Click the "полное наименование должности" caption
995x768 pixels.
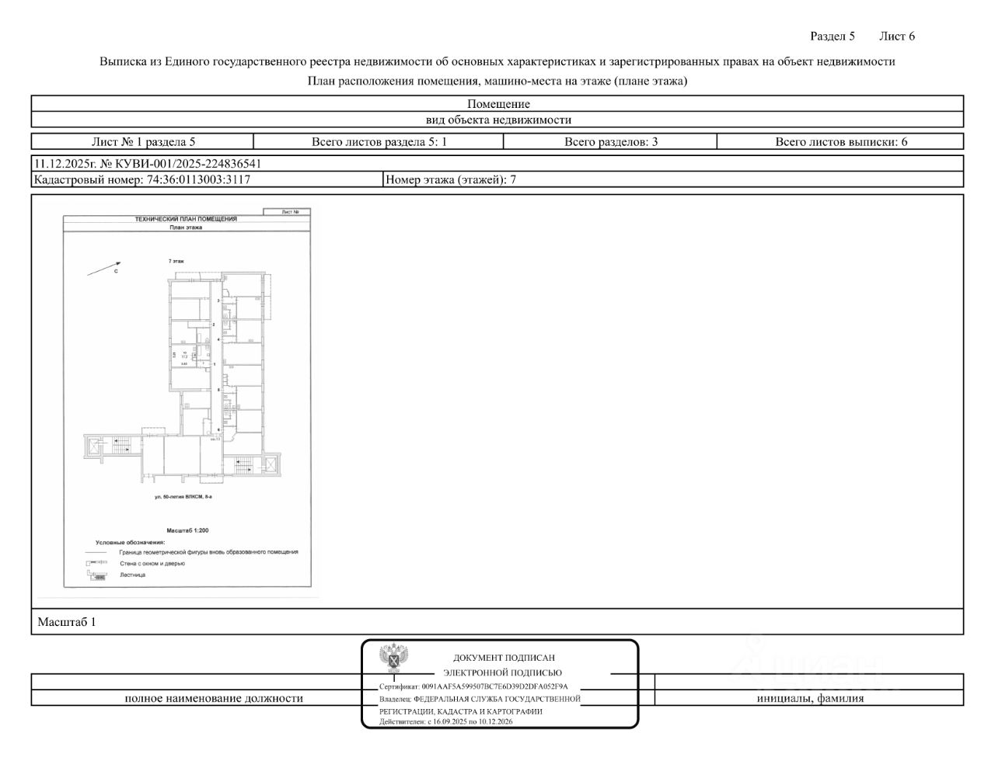[x=214, y=698]
